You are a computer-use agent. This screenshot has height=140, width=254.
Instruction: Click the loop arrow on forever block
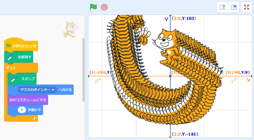pyautogui.click(x=34, y=118)
